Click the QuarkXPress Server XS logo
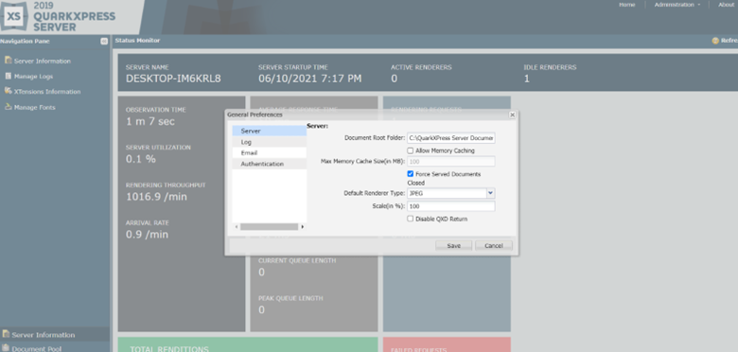This screenshot has width=738, height=352. (x=13, y=15)
